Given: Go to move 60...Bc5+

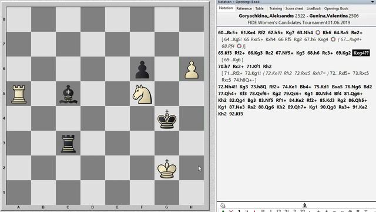Looking at the screenshot, I should click(x=228, y=32).
